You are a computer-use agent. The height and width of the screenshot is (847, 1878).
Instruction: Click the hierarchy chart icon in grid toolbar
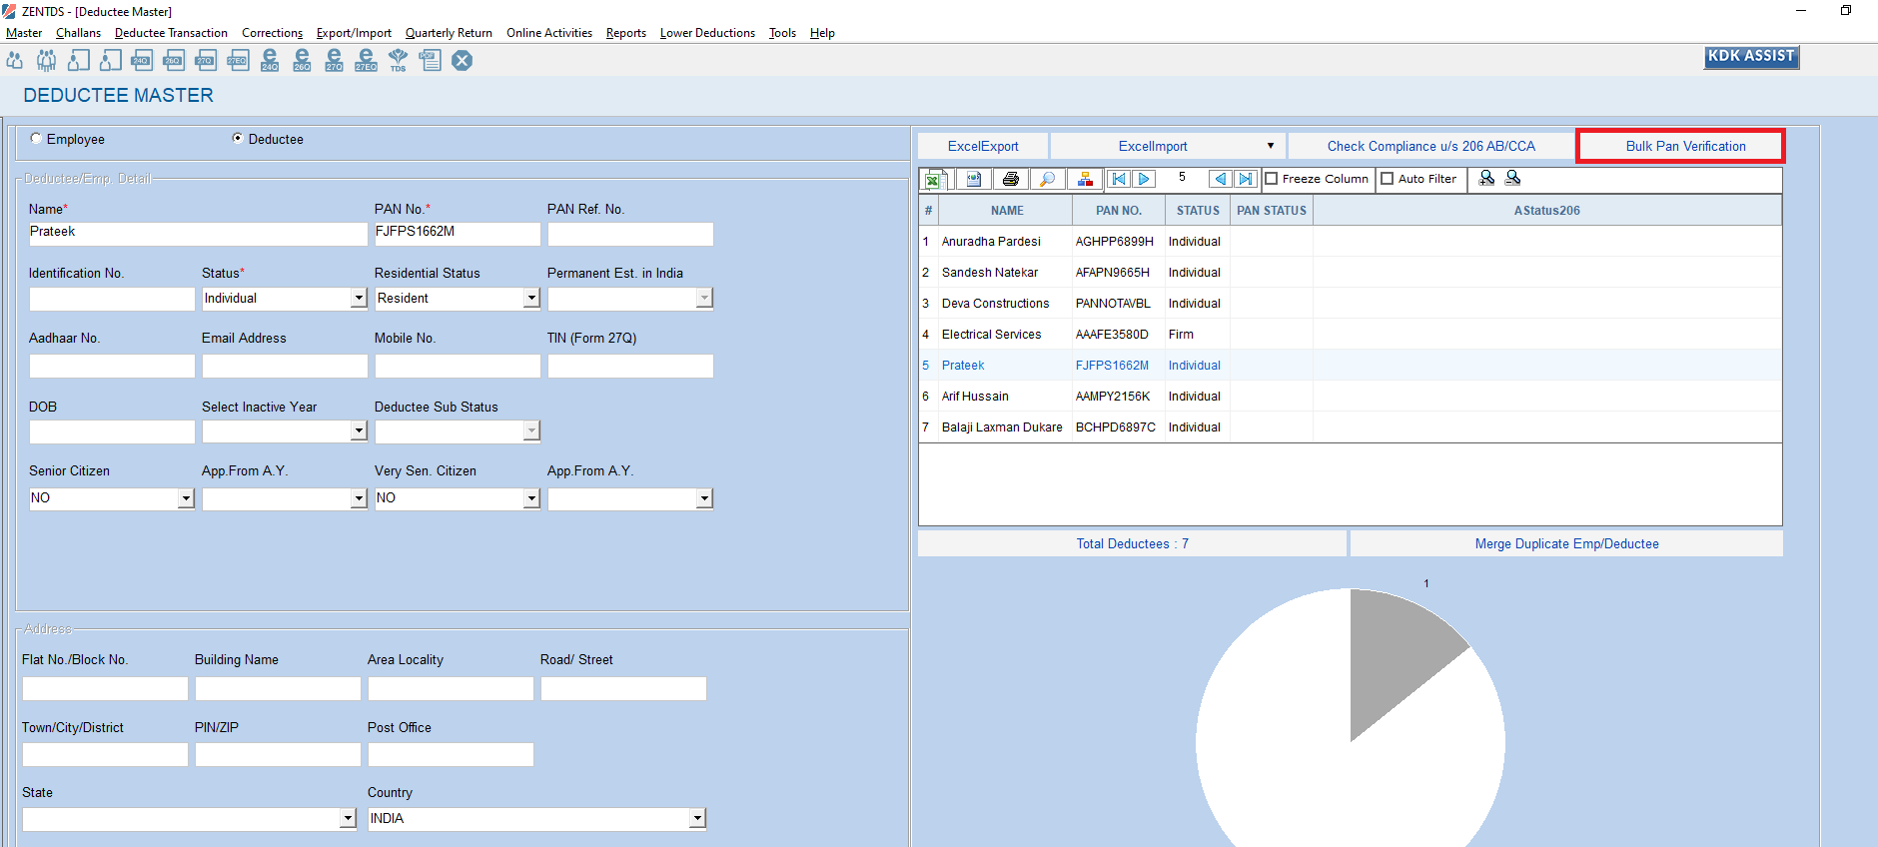(x=1084, y=179)
